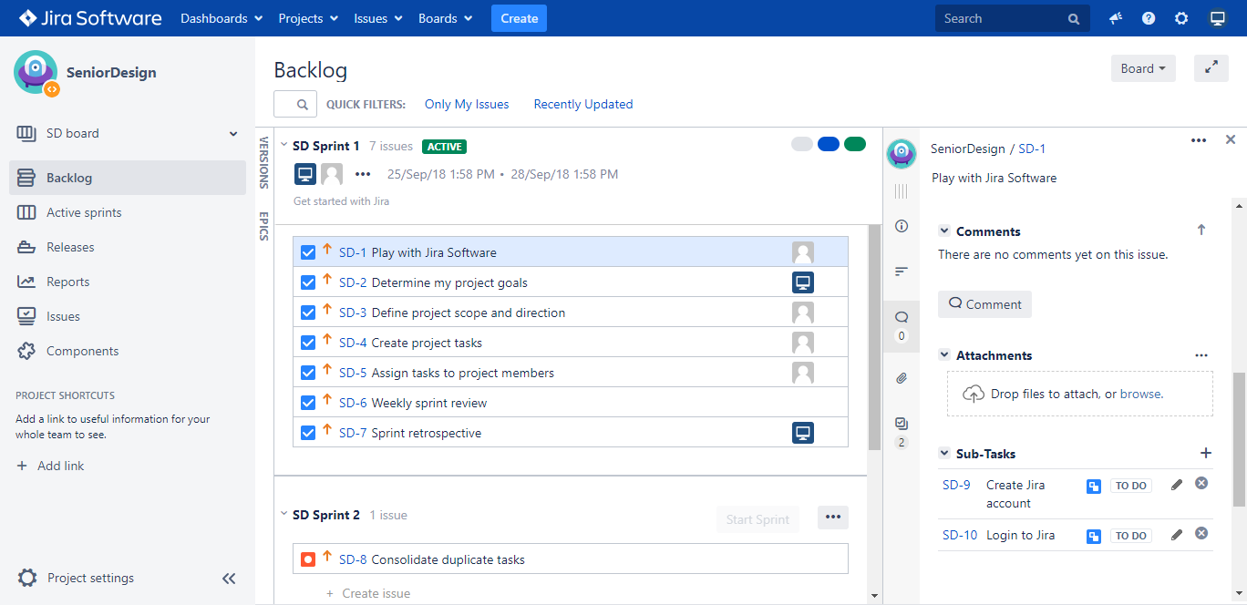The width and height of the screenshot is (1247, 605).
Task: Open the Projects dropdown in the navigation bar
Action: pos(307,17)
